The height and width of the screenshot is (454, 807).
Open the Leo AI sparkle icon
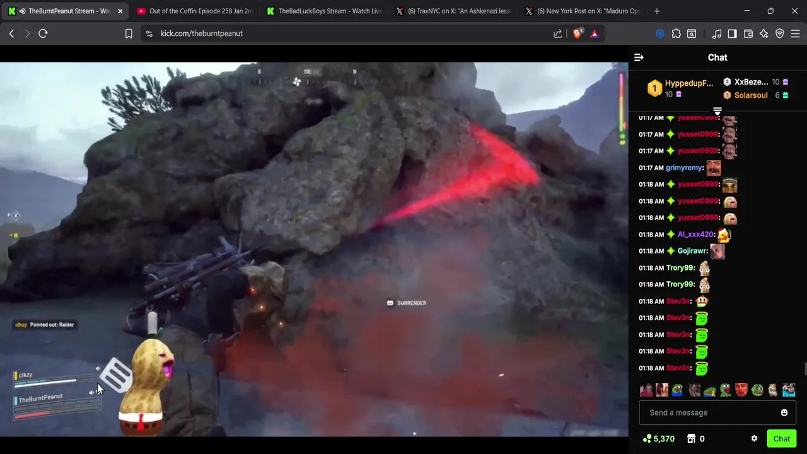(764, 33)
